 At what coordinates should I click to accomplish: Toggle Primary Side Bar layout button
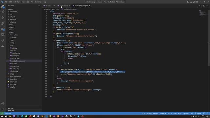pyautogui.click(x=188, y=2)
